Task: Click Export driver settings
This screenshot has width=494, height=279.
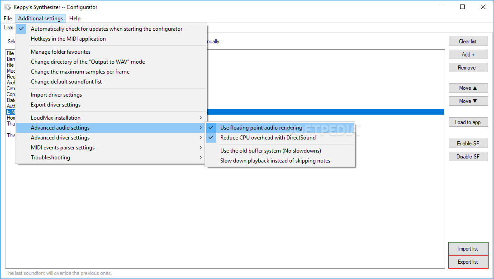Action: (x=111, y=105)
